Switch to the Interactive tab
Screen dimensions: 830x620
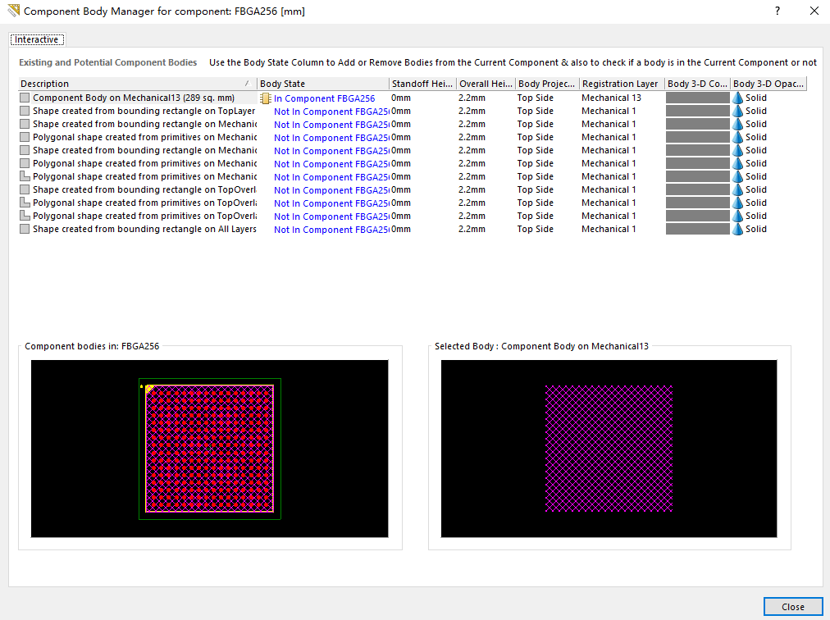point(37,39)
